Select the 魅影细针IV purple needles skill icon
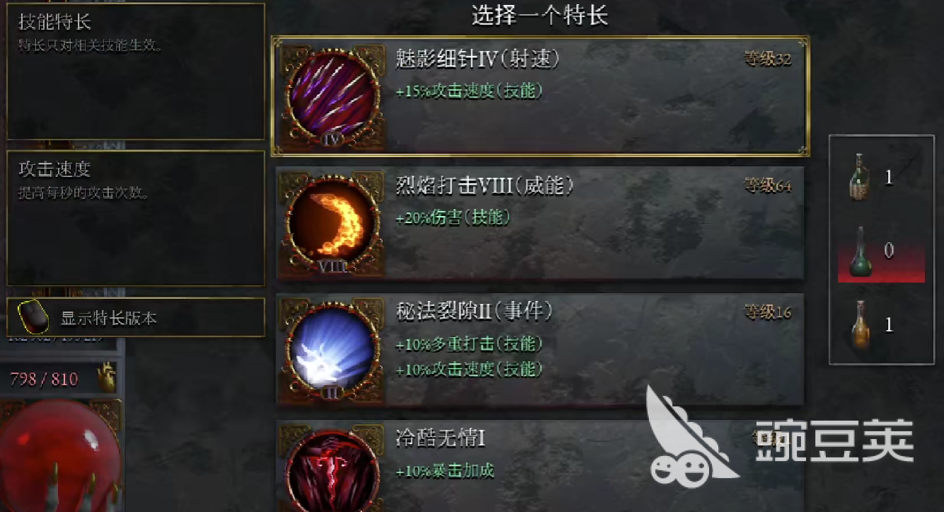The width and height of the screenshot is (944, 512). (332, 97)
